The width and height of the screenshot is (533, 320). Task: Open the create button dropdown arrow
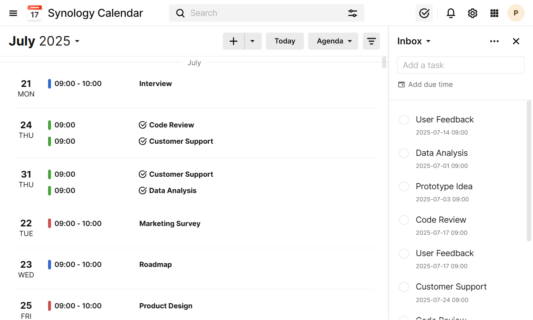click(x=252, y=41)
